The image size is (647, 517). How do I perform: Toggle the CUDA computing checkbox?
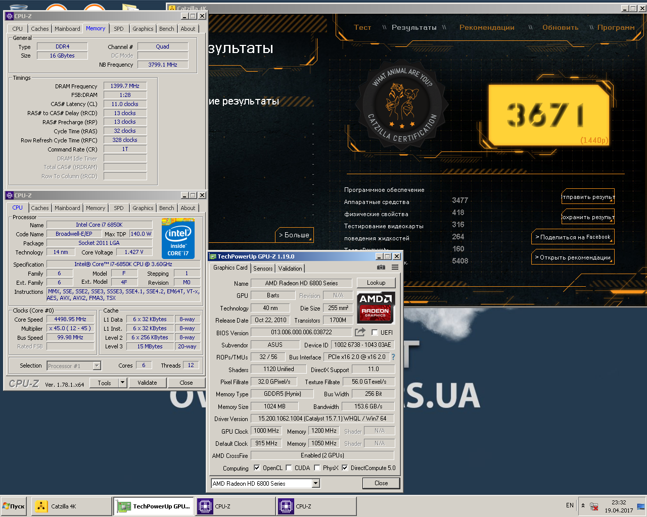tap(289, 468)
